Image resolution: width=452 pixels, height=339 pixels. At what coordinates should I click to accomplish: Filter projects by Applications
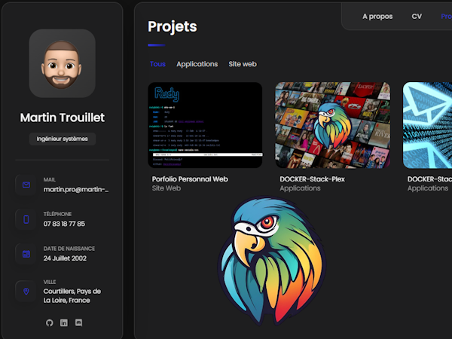point(197,64)
